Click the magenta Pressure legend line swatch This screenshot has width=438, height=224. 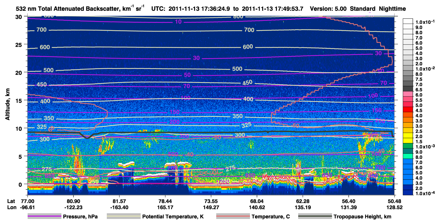pyautogui.click(x=44, y=217)
